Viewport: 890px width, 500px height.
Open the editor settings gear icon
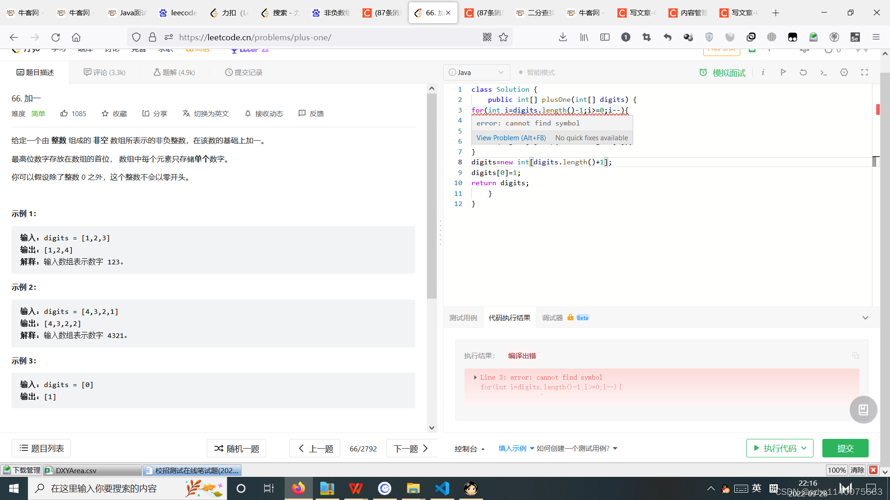click(844, 72)
